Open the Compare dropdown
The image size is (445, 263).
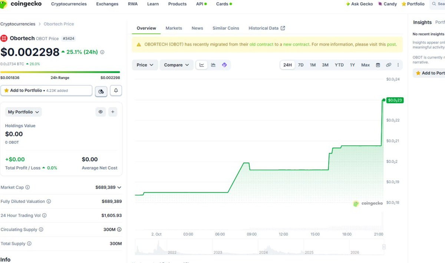pyautogui.click(x=177, y=65)
